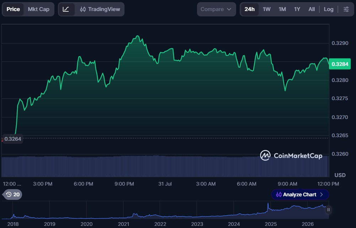Select the 1W time range
The height and width of the screenshot is (228, 356).
click(x=266, y=9)
